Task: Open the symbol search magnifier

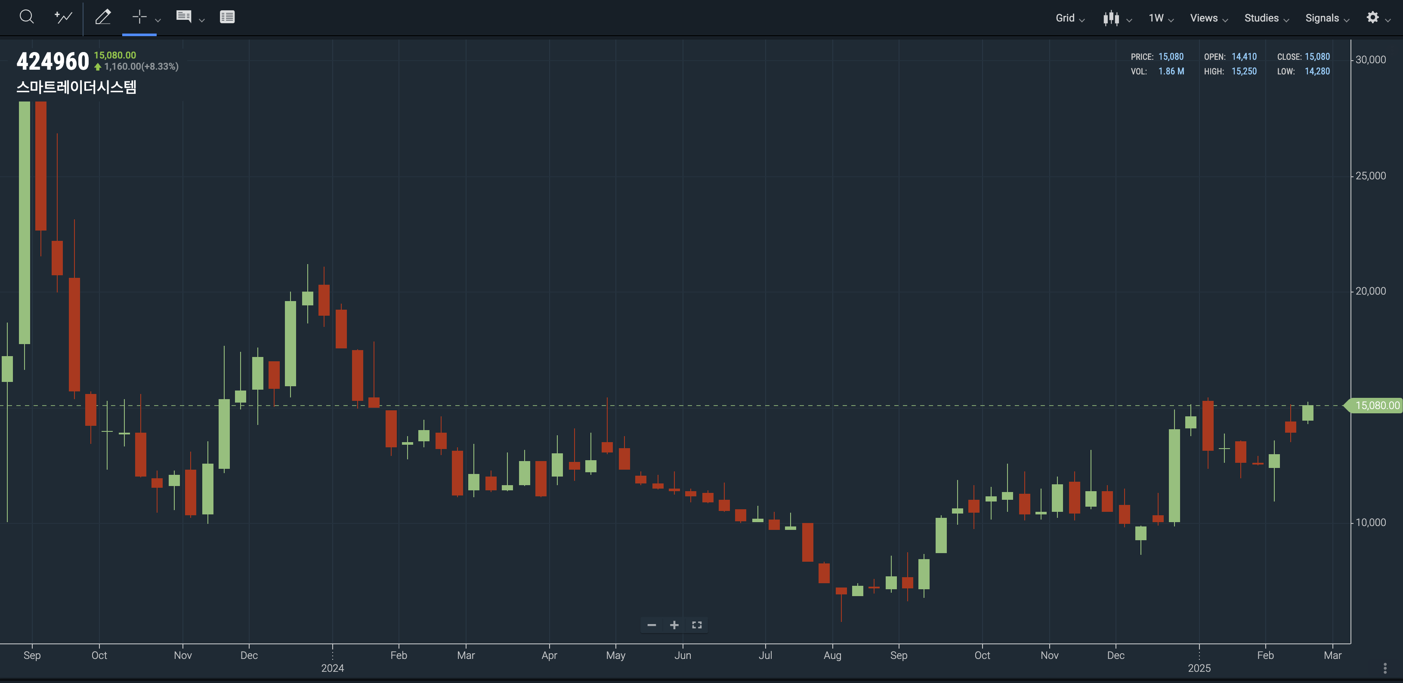Action: pos(26,17)
